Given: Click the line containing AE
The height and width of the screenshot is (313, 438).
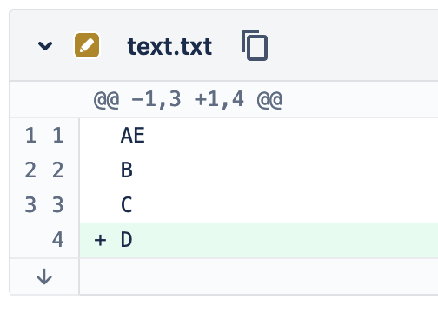Looking at the screenshot, I should [259, 136].
